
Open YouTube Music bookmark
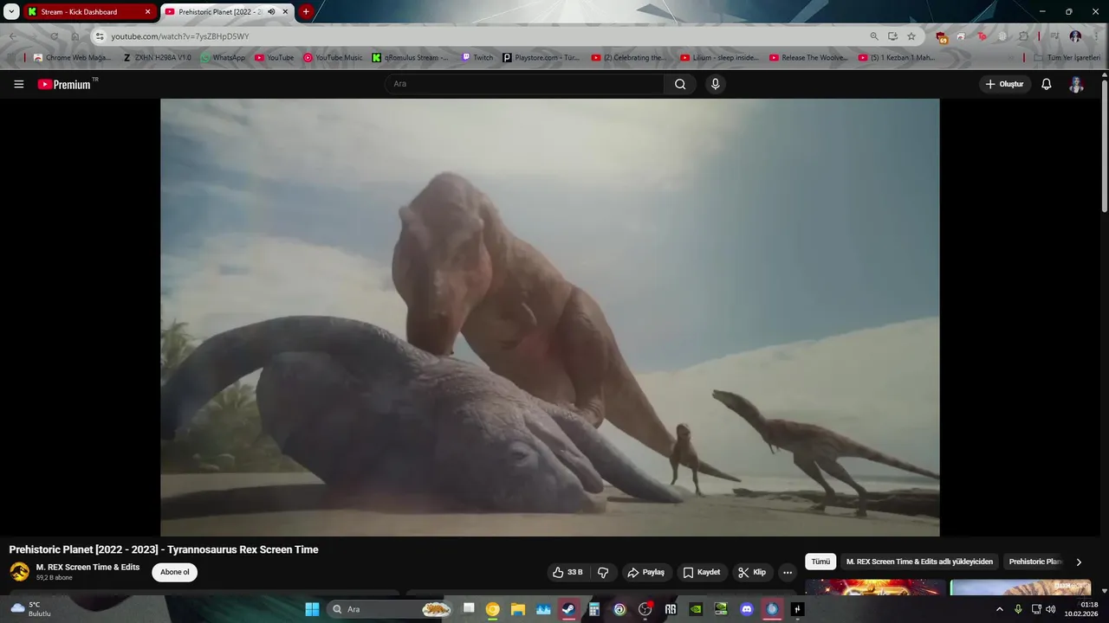pyautogui.click(x=333, y=58)
